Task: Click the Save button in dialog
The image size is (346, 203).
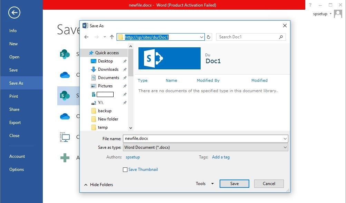Action: pos(234,184)
